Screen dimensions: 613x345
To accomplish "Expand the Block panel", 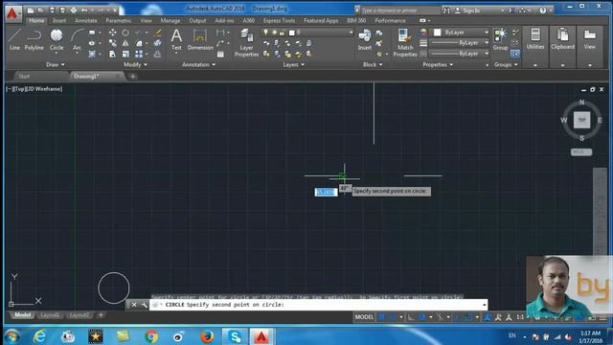I will (373, 64).
